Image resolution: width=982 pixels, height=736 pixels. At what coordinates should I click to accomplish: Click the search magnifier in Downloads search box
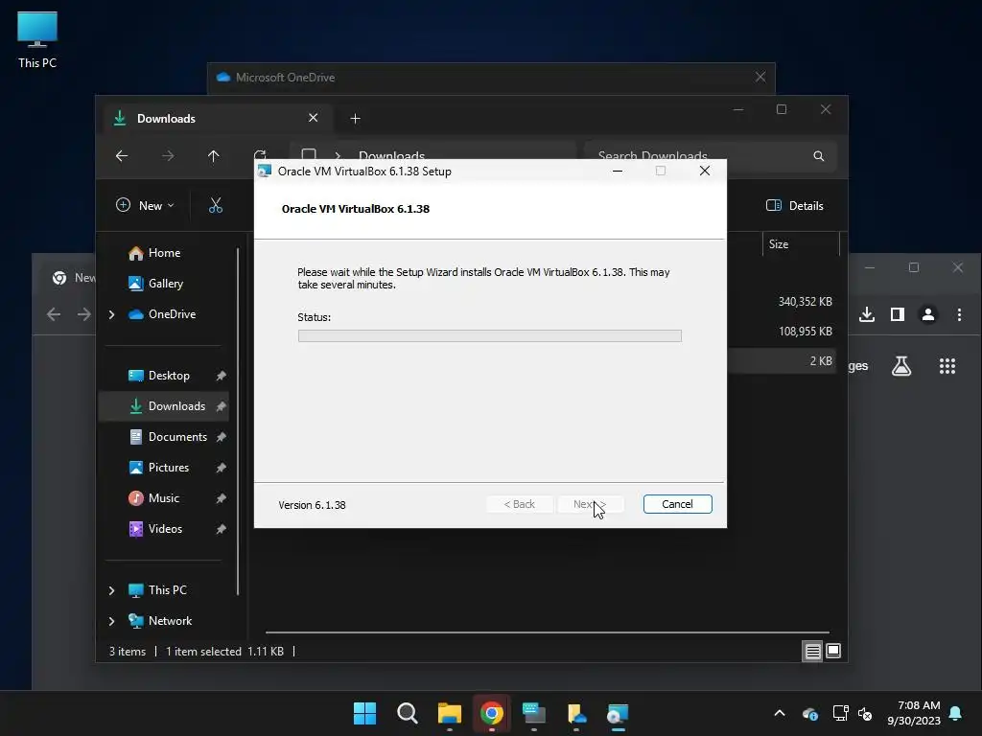pos(819,156)
